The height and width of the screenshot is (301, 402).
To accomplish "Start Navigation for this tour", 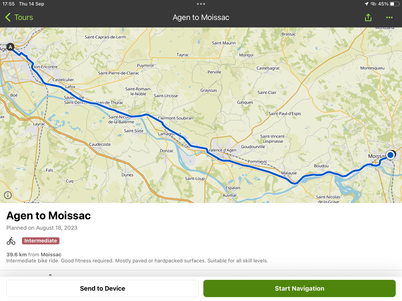I will coord(299,288).
